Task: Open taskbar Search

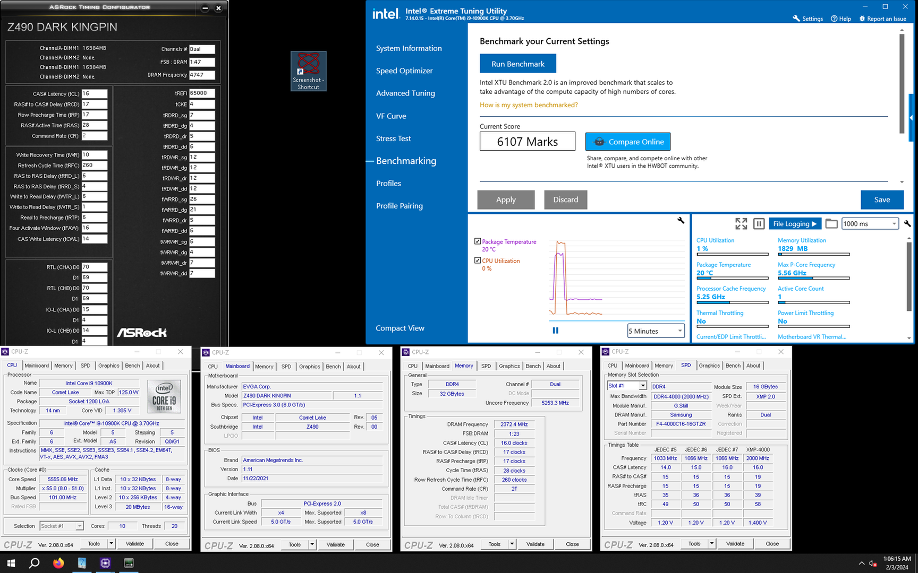Action: click(34, 563)
